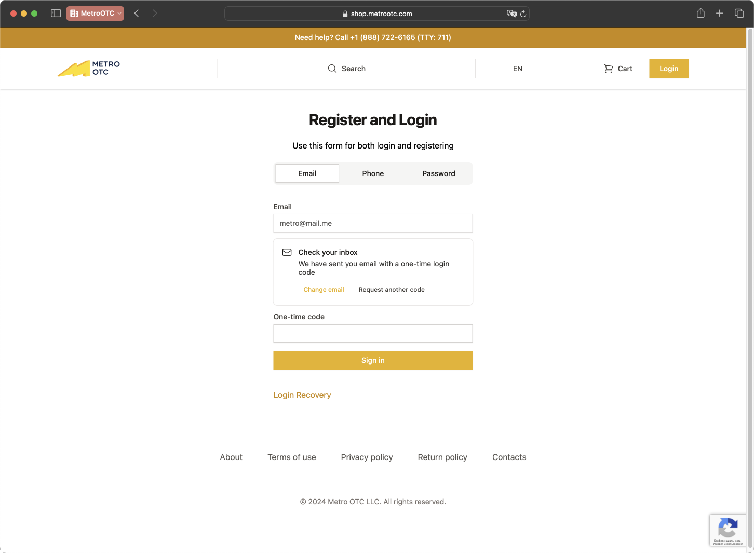Open the Privacy policy page

[x=367, y=457]
